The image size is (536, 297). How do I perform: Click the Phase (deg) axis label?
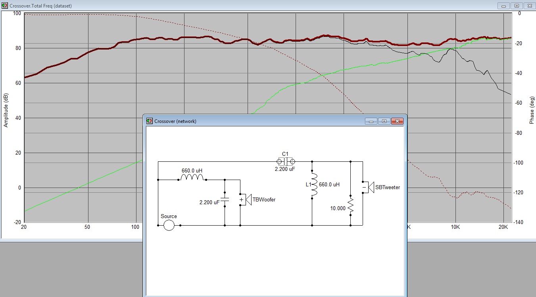(x=532, y=110)
